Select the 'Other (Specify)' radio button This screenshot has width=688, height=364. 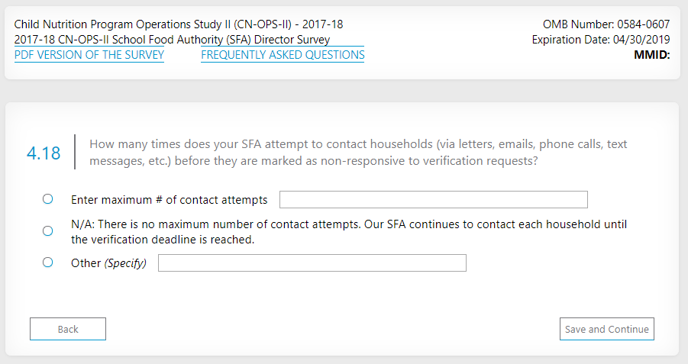click(47, 263)
